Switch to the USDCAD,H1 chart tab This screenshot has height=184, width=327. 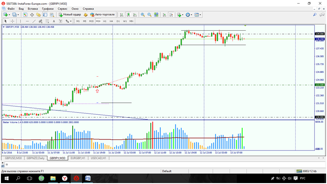(98, 158)
